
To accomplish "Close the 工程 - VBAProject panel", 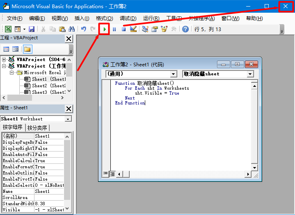I will [x=69, y=39].
